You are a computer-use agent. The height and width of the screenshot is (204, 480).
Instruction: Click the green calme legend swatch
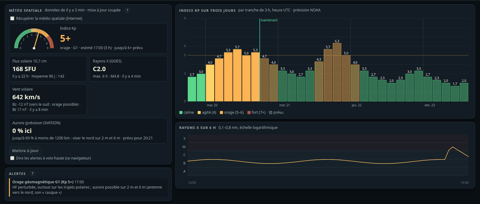pos(181,112)
